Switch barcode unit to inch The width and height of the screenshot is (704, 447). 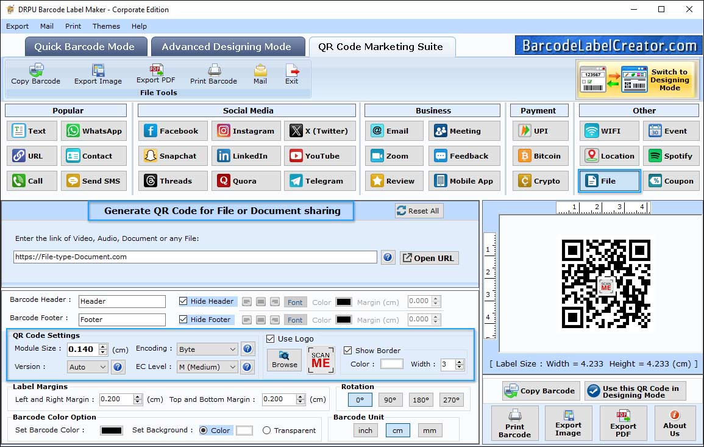click(365, 431)
